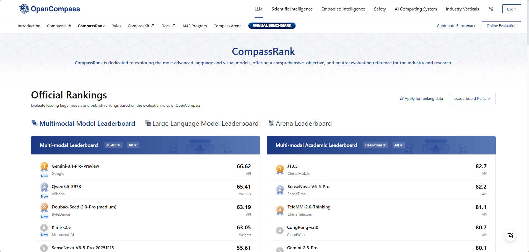Viewport: 529px width, 252px height.
Task: Click bronze rank 3 medal for Doubao-Seed-2.0-Pro
Action: tap(44, 207)
